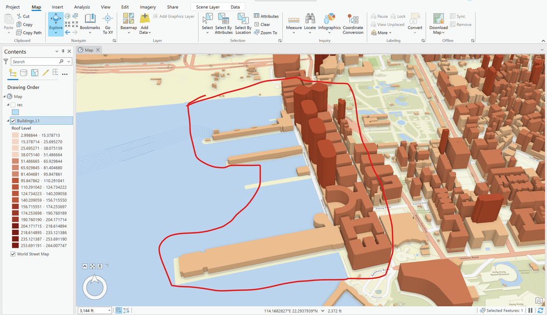Click the Zoom To Selection icon

75,16
